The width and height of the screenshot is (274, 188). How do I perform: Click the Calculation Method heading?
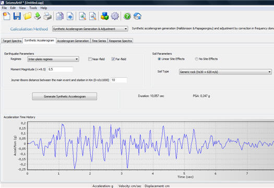pos(29,29)
